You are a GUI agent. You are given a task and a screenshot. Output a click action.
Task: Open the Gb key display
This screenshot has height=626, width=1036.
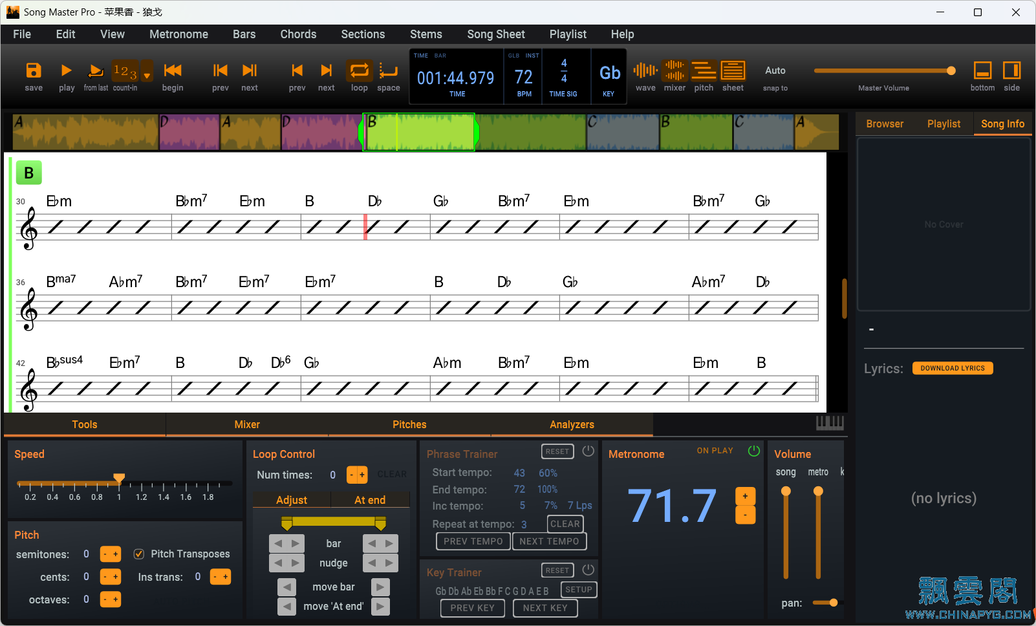tap(610, 73)
